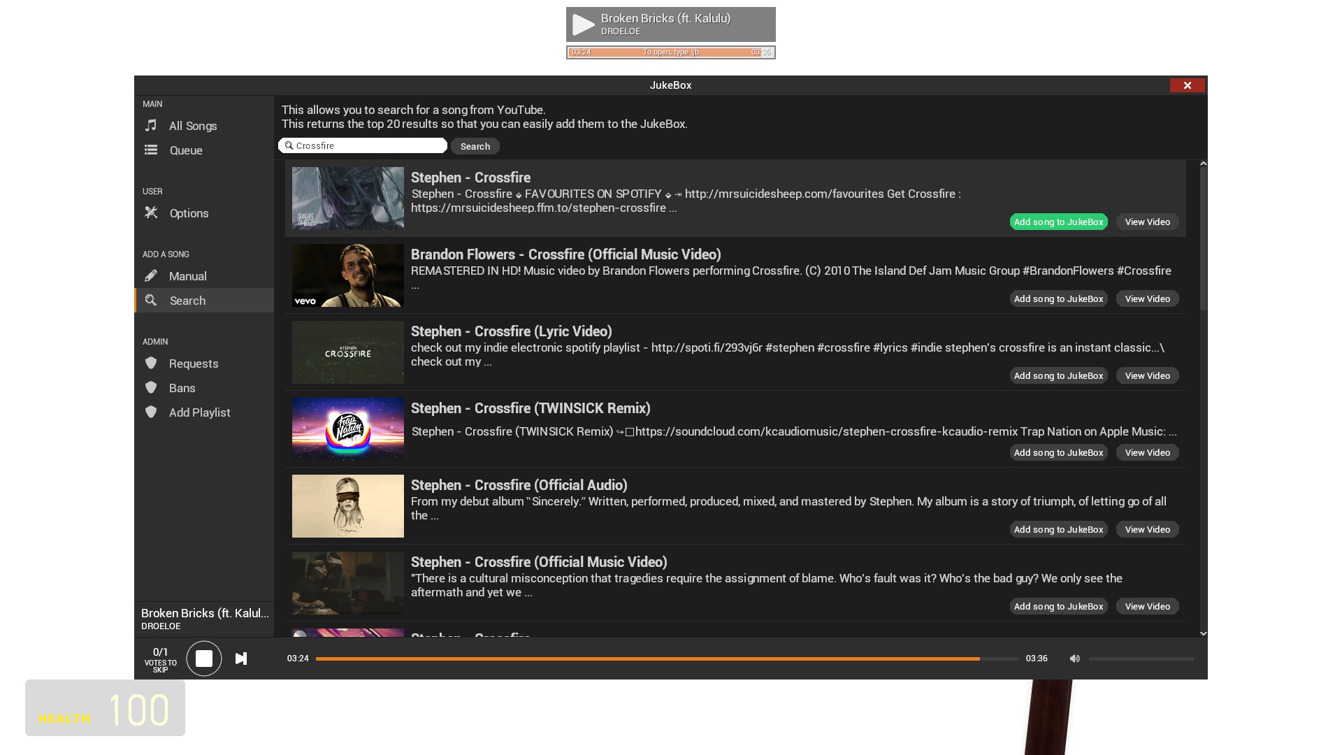
Task: Click the results scrollbar thumb
Action: point(1204,239)
